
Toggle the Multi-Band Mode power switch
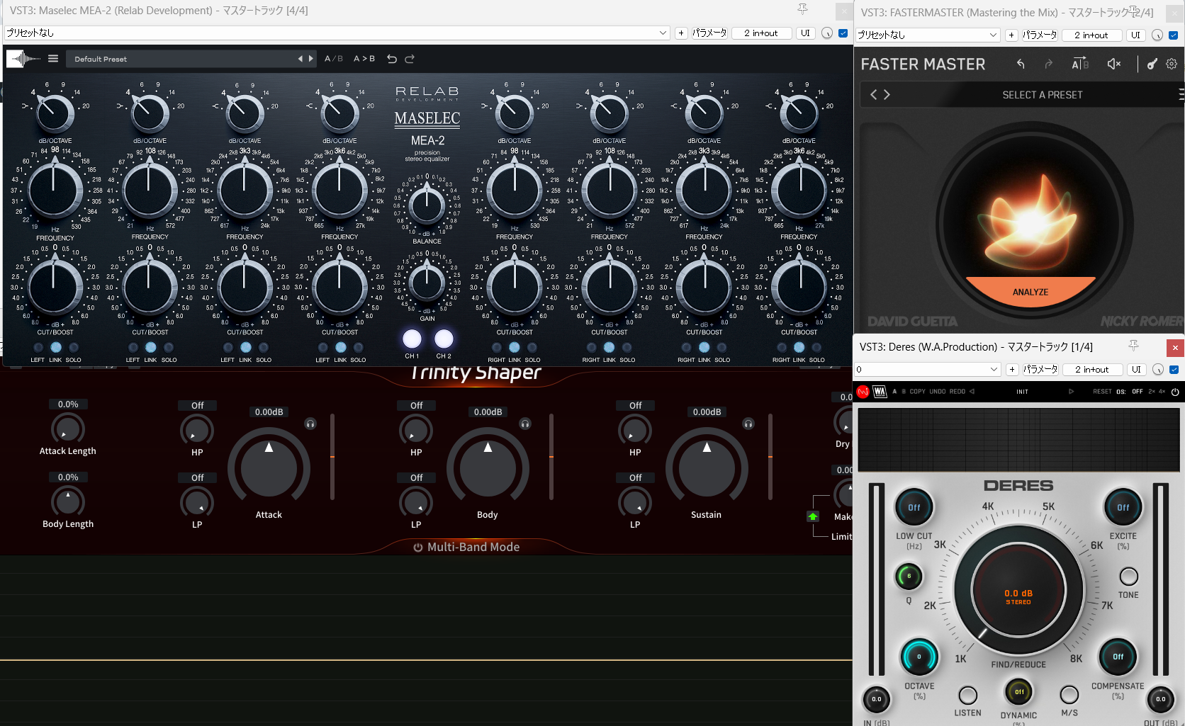pos(418,548)
